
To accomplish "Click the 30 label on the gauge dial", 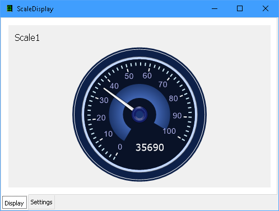I will click(104, 100).
